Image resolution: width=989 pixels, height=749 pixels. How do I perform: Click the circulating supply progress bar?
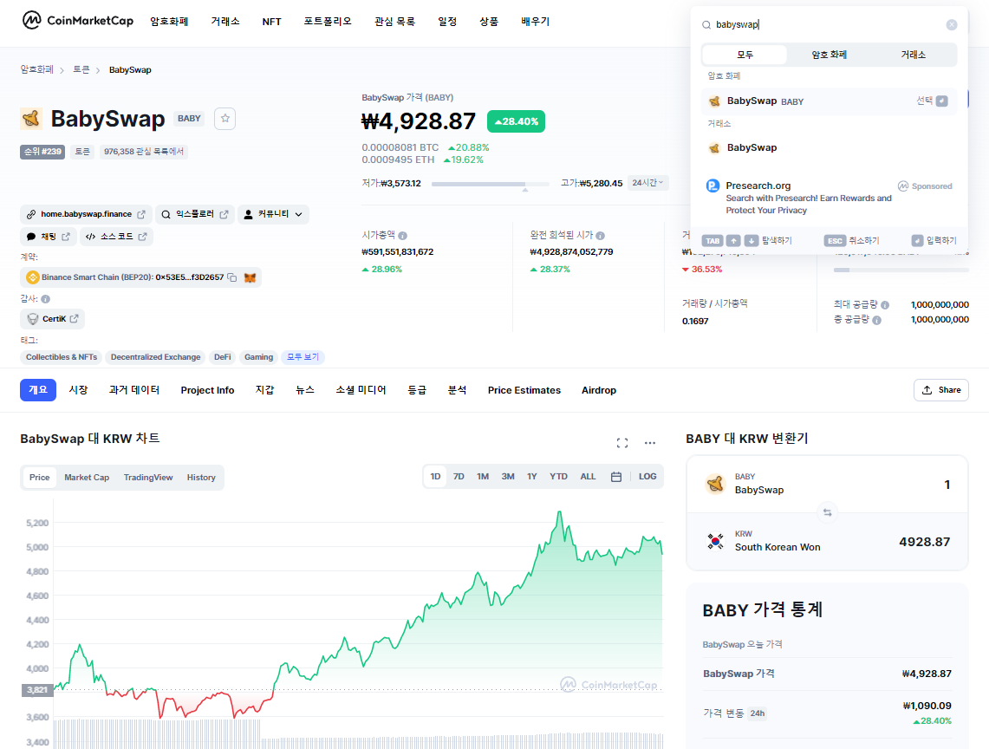901,270
